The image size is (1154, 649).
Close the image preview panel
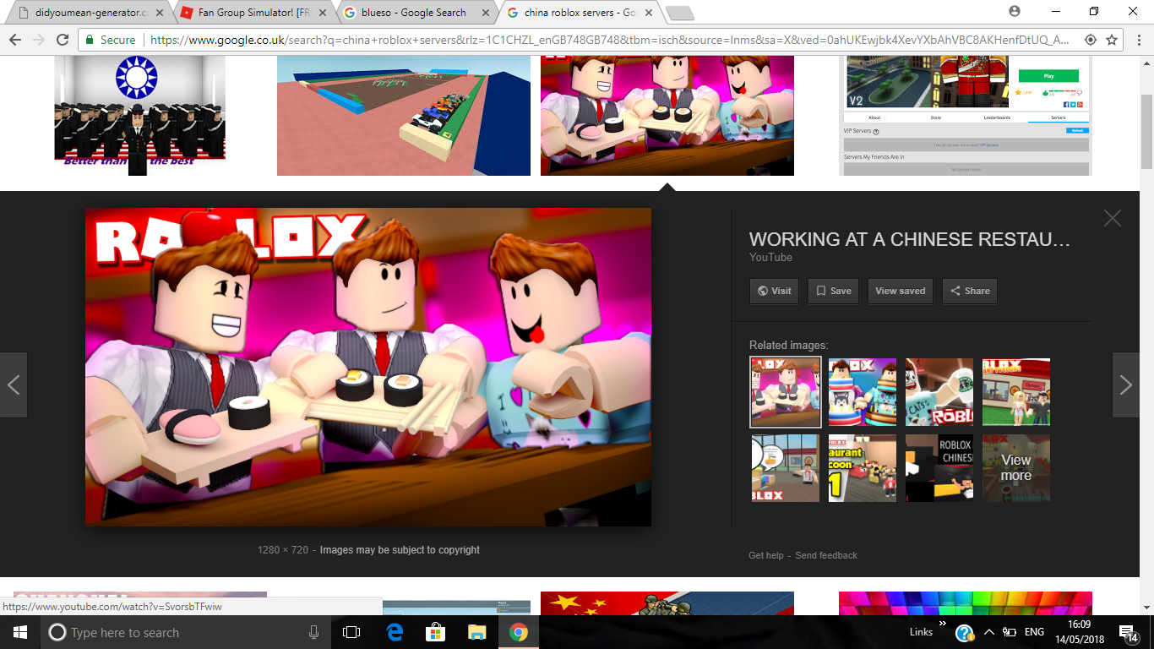tap(1113, 218)
